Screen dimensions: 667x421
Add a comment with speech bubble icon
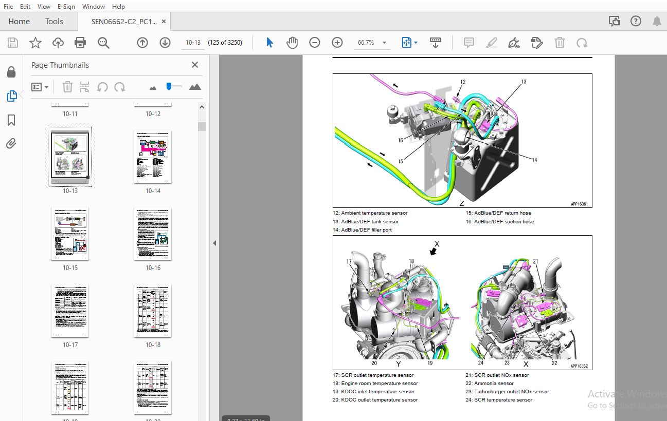pos(469,43)
